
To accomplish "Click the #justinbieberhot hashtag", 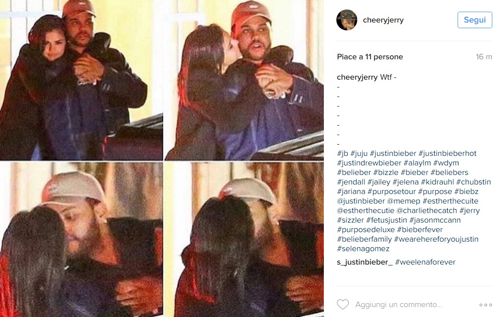I will pos(447,153).
